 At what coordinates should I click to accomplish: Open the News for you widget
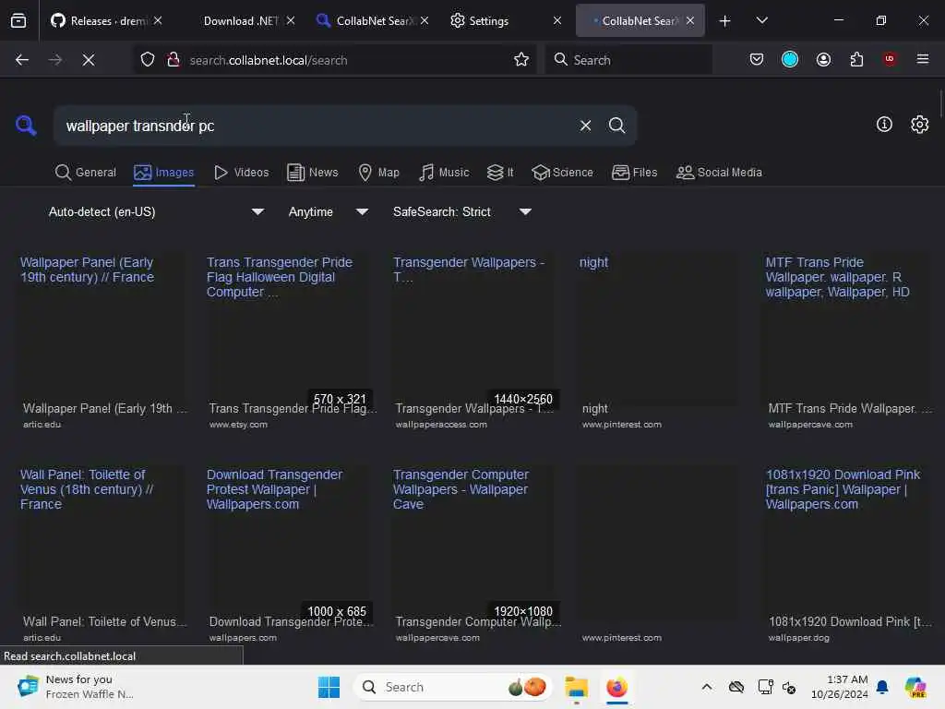coord(76,687)
